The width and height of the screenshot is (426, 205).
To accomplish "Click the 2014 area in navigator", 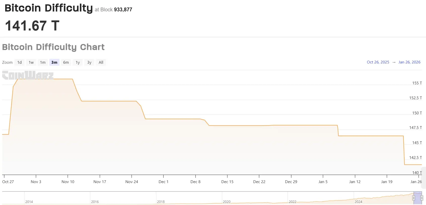I will point(29,199).
